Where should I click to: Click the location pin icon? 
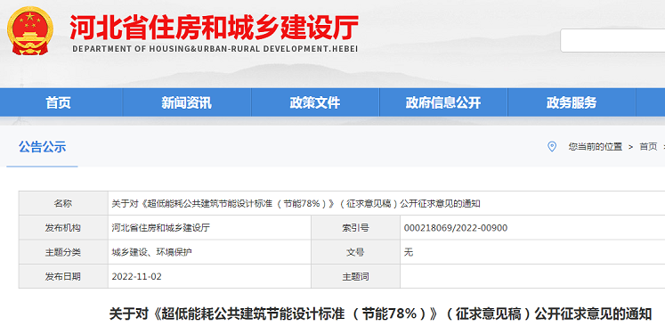[x=552, y=147]
